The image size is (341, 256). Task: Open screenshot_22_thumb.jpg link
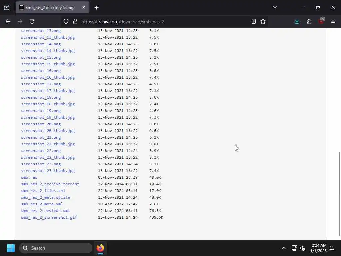click(x=48, y=157)
